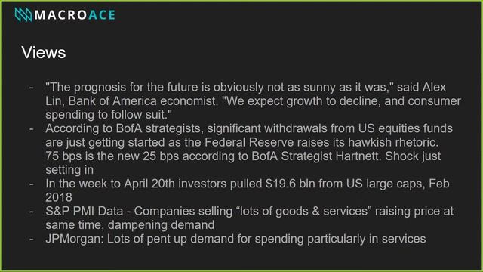Click the dash before According to BofA

[32, 129]
